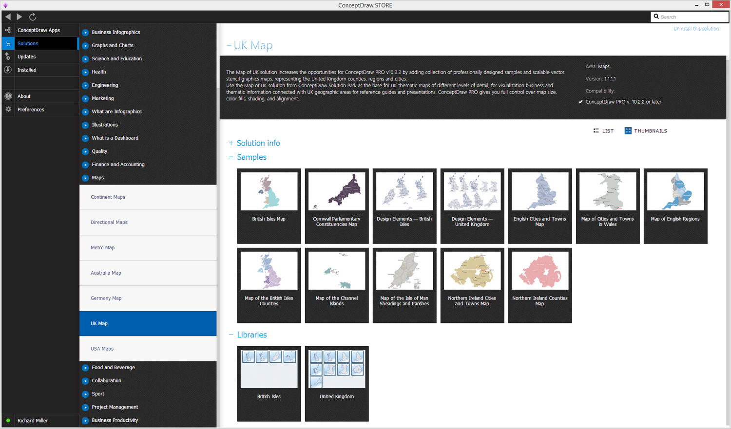Click the Preferences gear icon
This screenshot has width=731, height=429.
[8, 110]
